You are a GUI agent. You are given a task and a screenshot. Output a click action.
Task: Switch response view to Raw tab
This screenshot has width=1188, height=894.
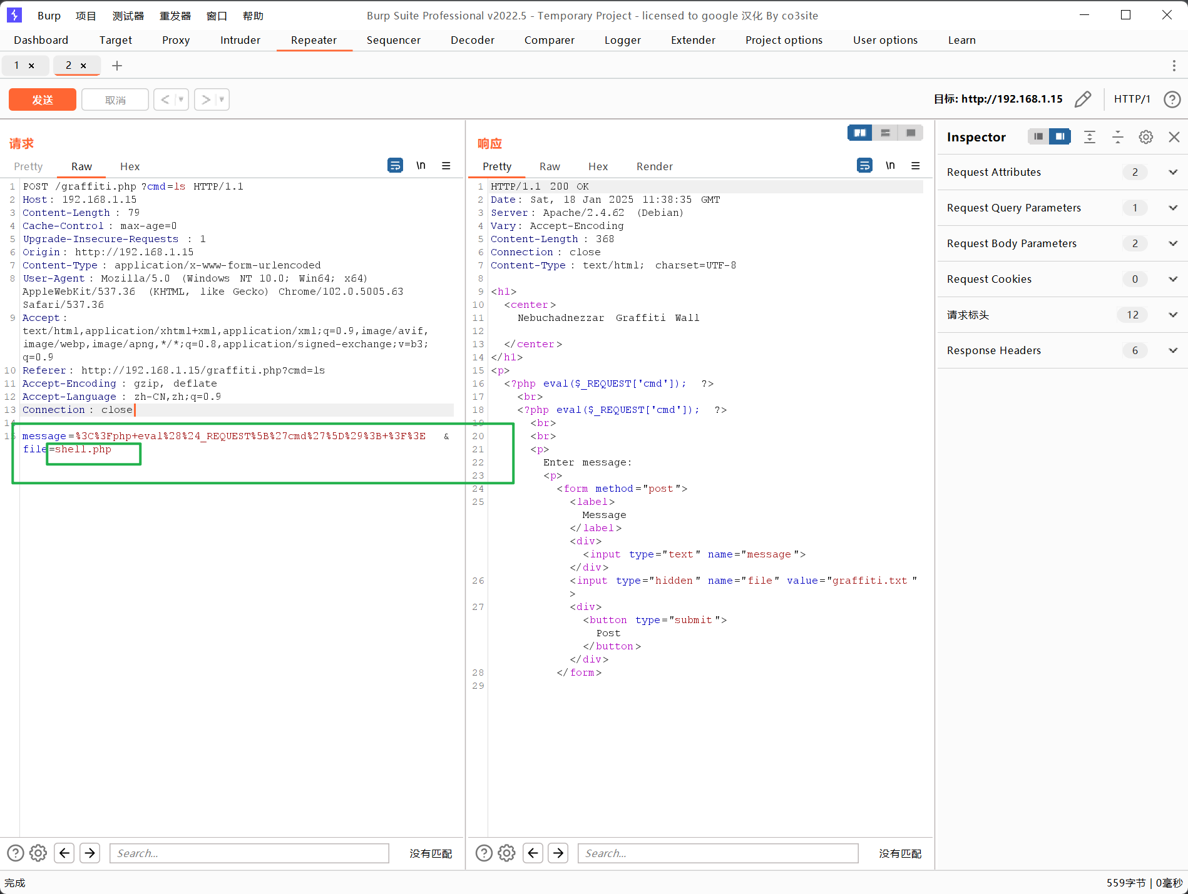tap(550, 166)
